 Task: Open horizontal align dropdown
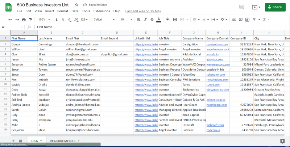pos(196,20)
